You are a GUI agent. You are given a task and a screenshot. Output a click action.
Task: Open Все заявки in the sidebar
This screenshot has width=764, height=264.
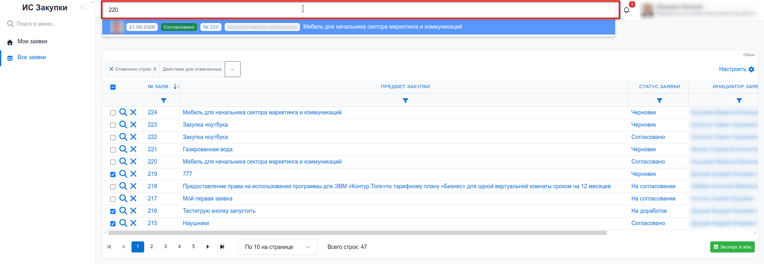(x=31, y=58)
